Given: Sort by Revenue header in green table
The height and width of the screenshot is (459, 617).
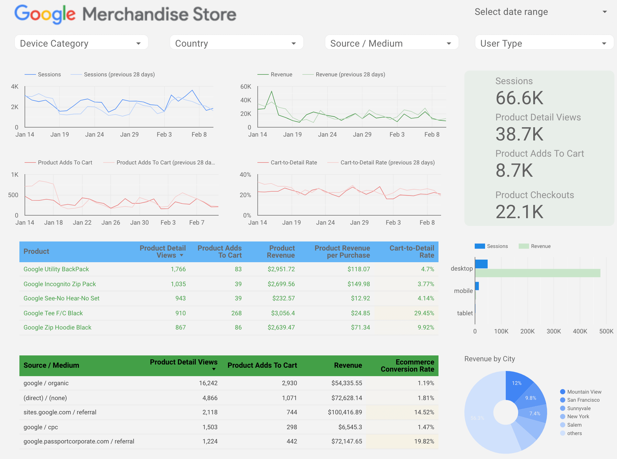Looking at the screenshot, I should pyautogui.click(x=348, y=365).
